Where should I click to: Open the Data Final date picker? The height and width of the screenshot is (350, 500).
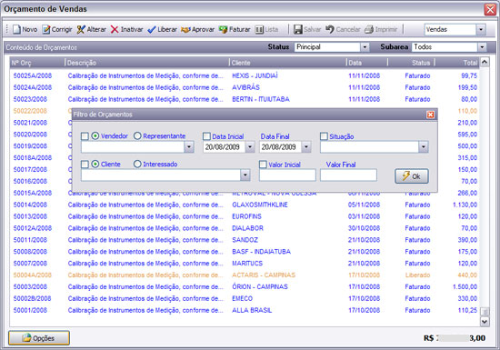click(x=306, y=147)
